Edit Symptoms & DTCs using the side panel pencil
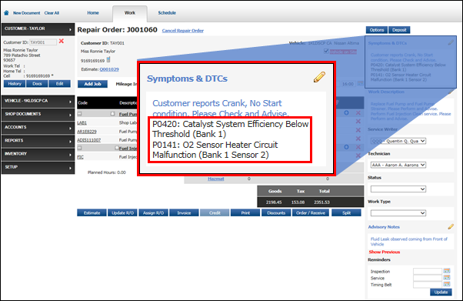The image size is (463, 301). [x=451, y=43]
